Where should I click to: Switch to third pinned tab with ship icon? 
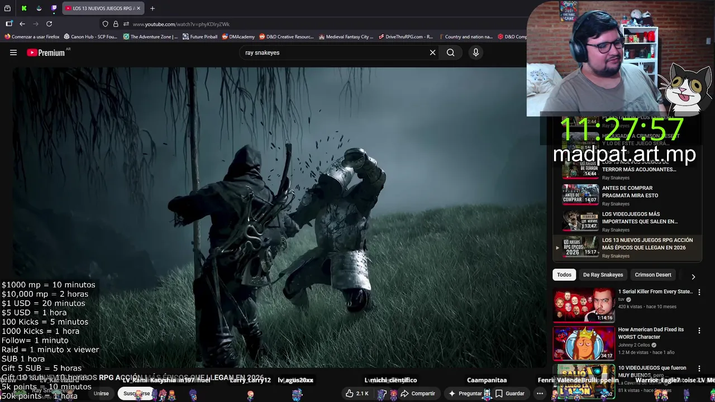point(39,8)
